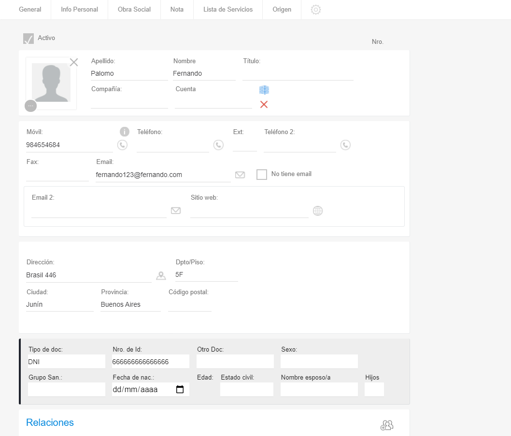This screenshot has height=436, width=511.
Task: Open the Lista de Servicios tab
Action: (x=228, y=10)
